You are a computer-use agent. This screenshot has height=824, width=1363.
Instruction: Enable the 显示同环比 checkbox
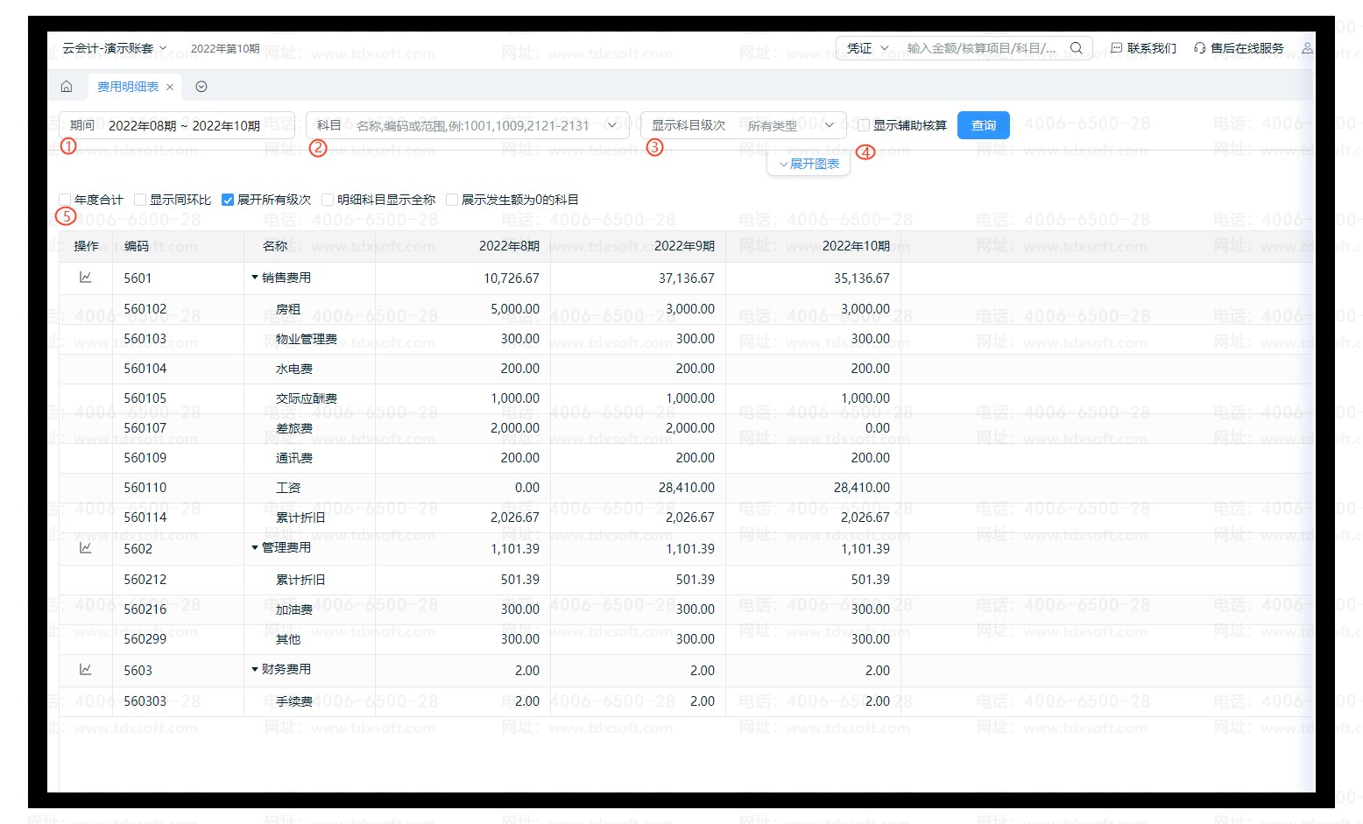[x=140, y=200]
